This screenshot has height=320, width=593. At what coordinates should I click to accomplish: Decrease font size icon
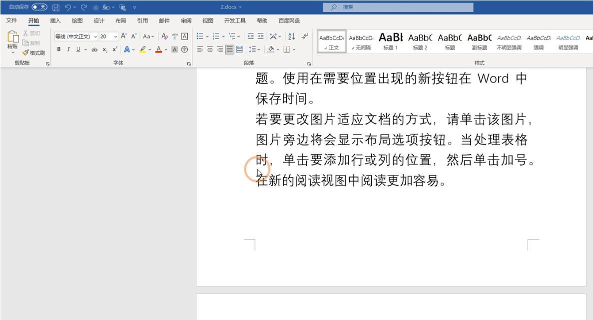(133, 36)
